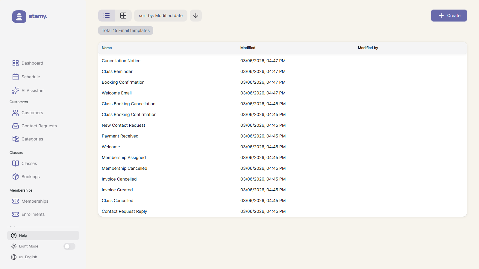The height and width of the screenshot is (269, 479).
Task: Open the Schedule calendar
Action: click(31, 77)
